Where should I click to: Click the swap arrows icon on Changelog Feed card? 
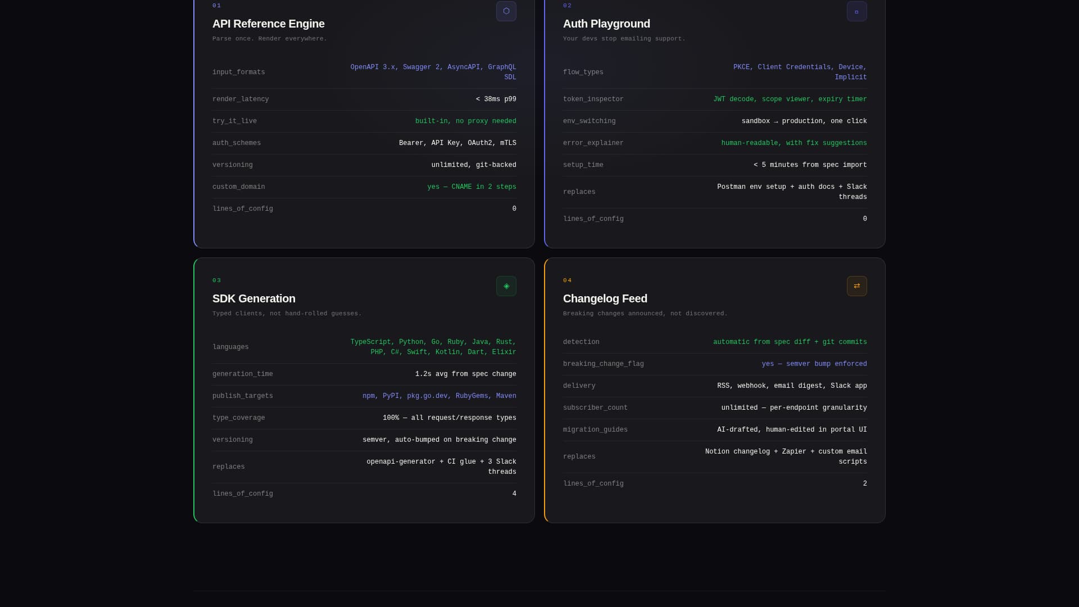click(x=856, y=286)
